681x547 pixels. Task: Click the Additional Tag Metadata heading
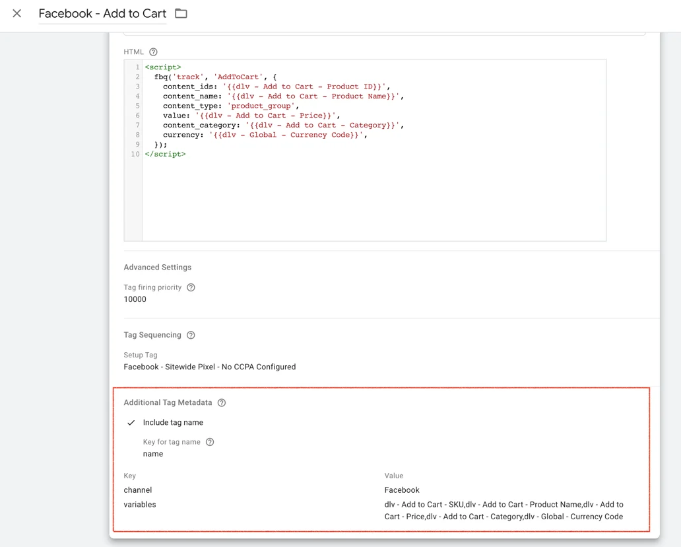pyautogui.click(x=168, y=402)
